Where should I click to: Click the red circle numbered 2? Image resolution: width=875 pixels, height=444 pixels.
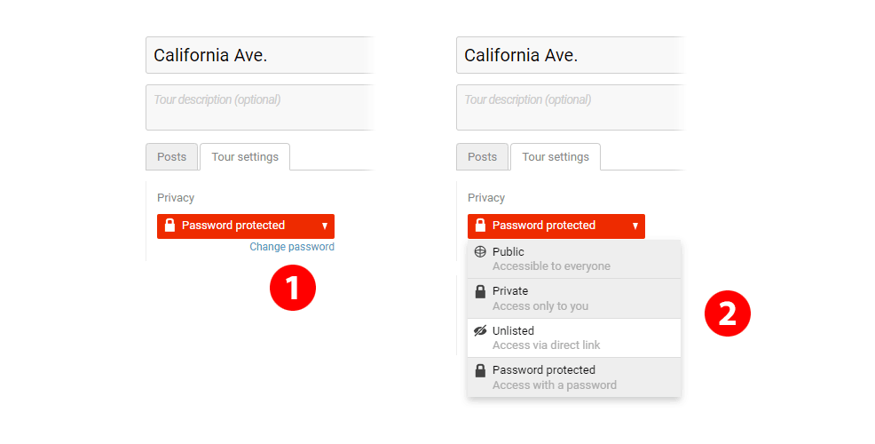(727, 313)
